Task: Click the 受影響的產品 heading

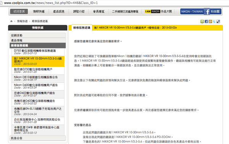Action: click(x=82, y=125)
